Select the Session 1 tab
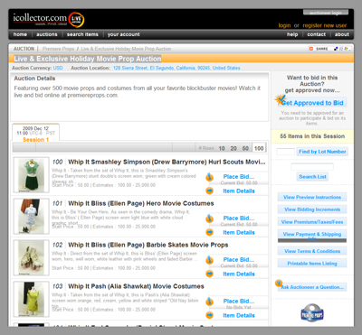Image resolution: width=362 pixels, height=335 pixels. coord(35,133)
